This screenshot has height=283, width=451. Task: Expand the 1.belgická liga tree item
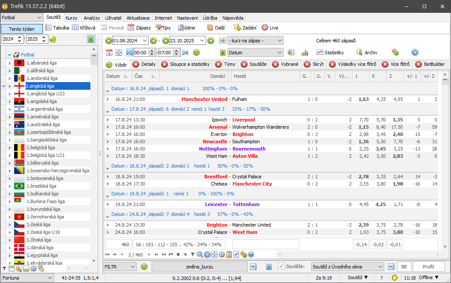tap(9, 147)
